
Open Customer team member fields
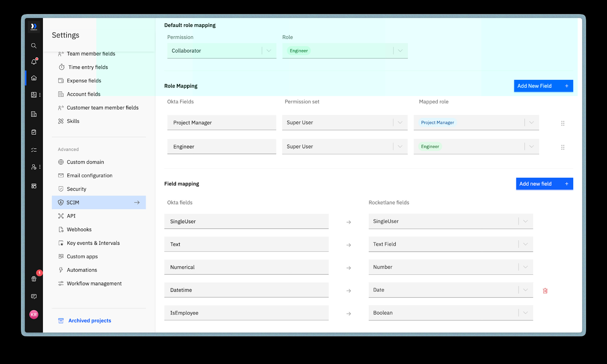point(102,108)
